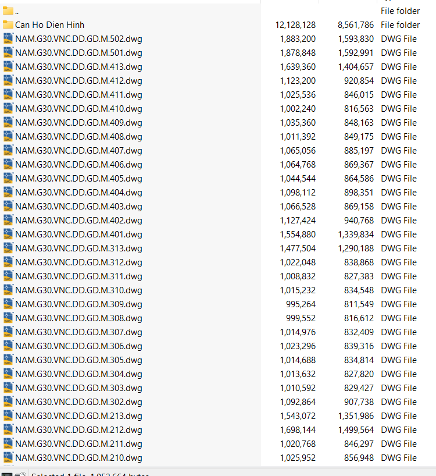Click size 1,014,976 of the M.307 file
436x476 pixels.
pyautogui.click(x=298, y=332)
